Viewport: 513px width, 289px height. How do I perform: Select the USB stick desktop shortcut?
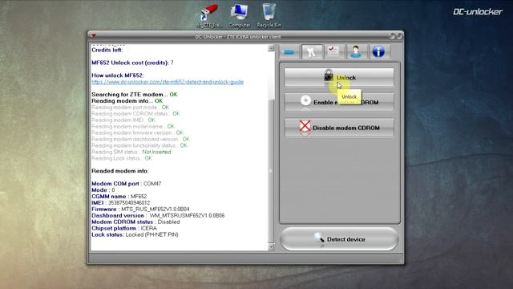pyautogui.click(x=209, y=16)
